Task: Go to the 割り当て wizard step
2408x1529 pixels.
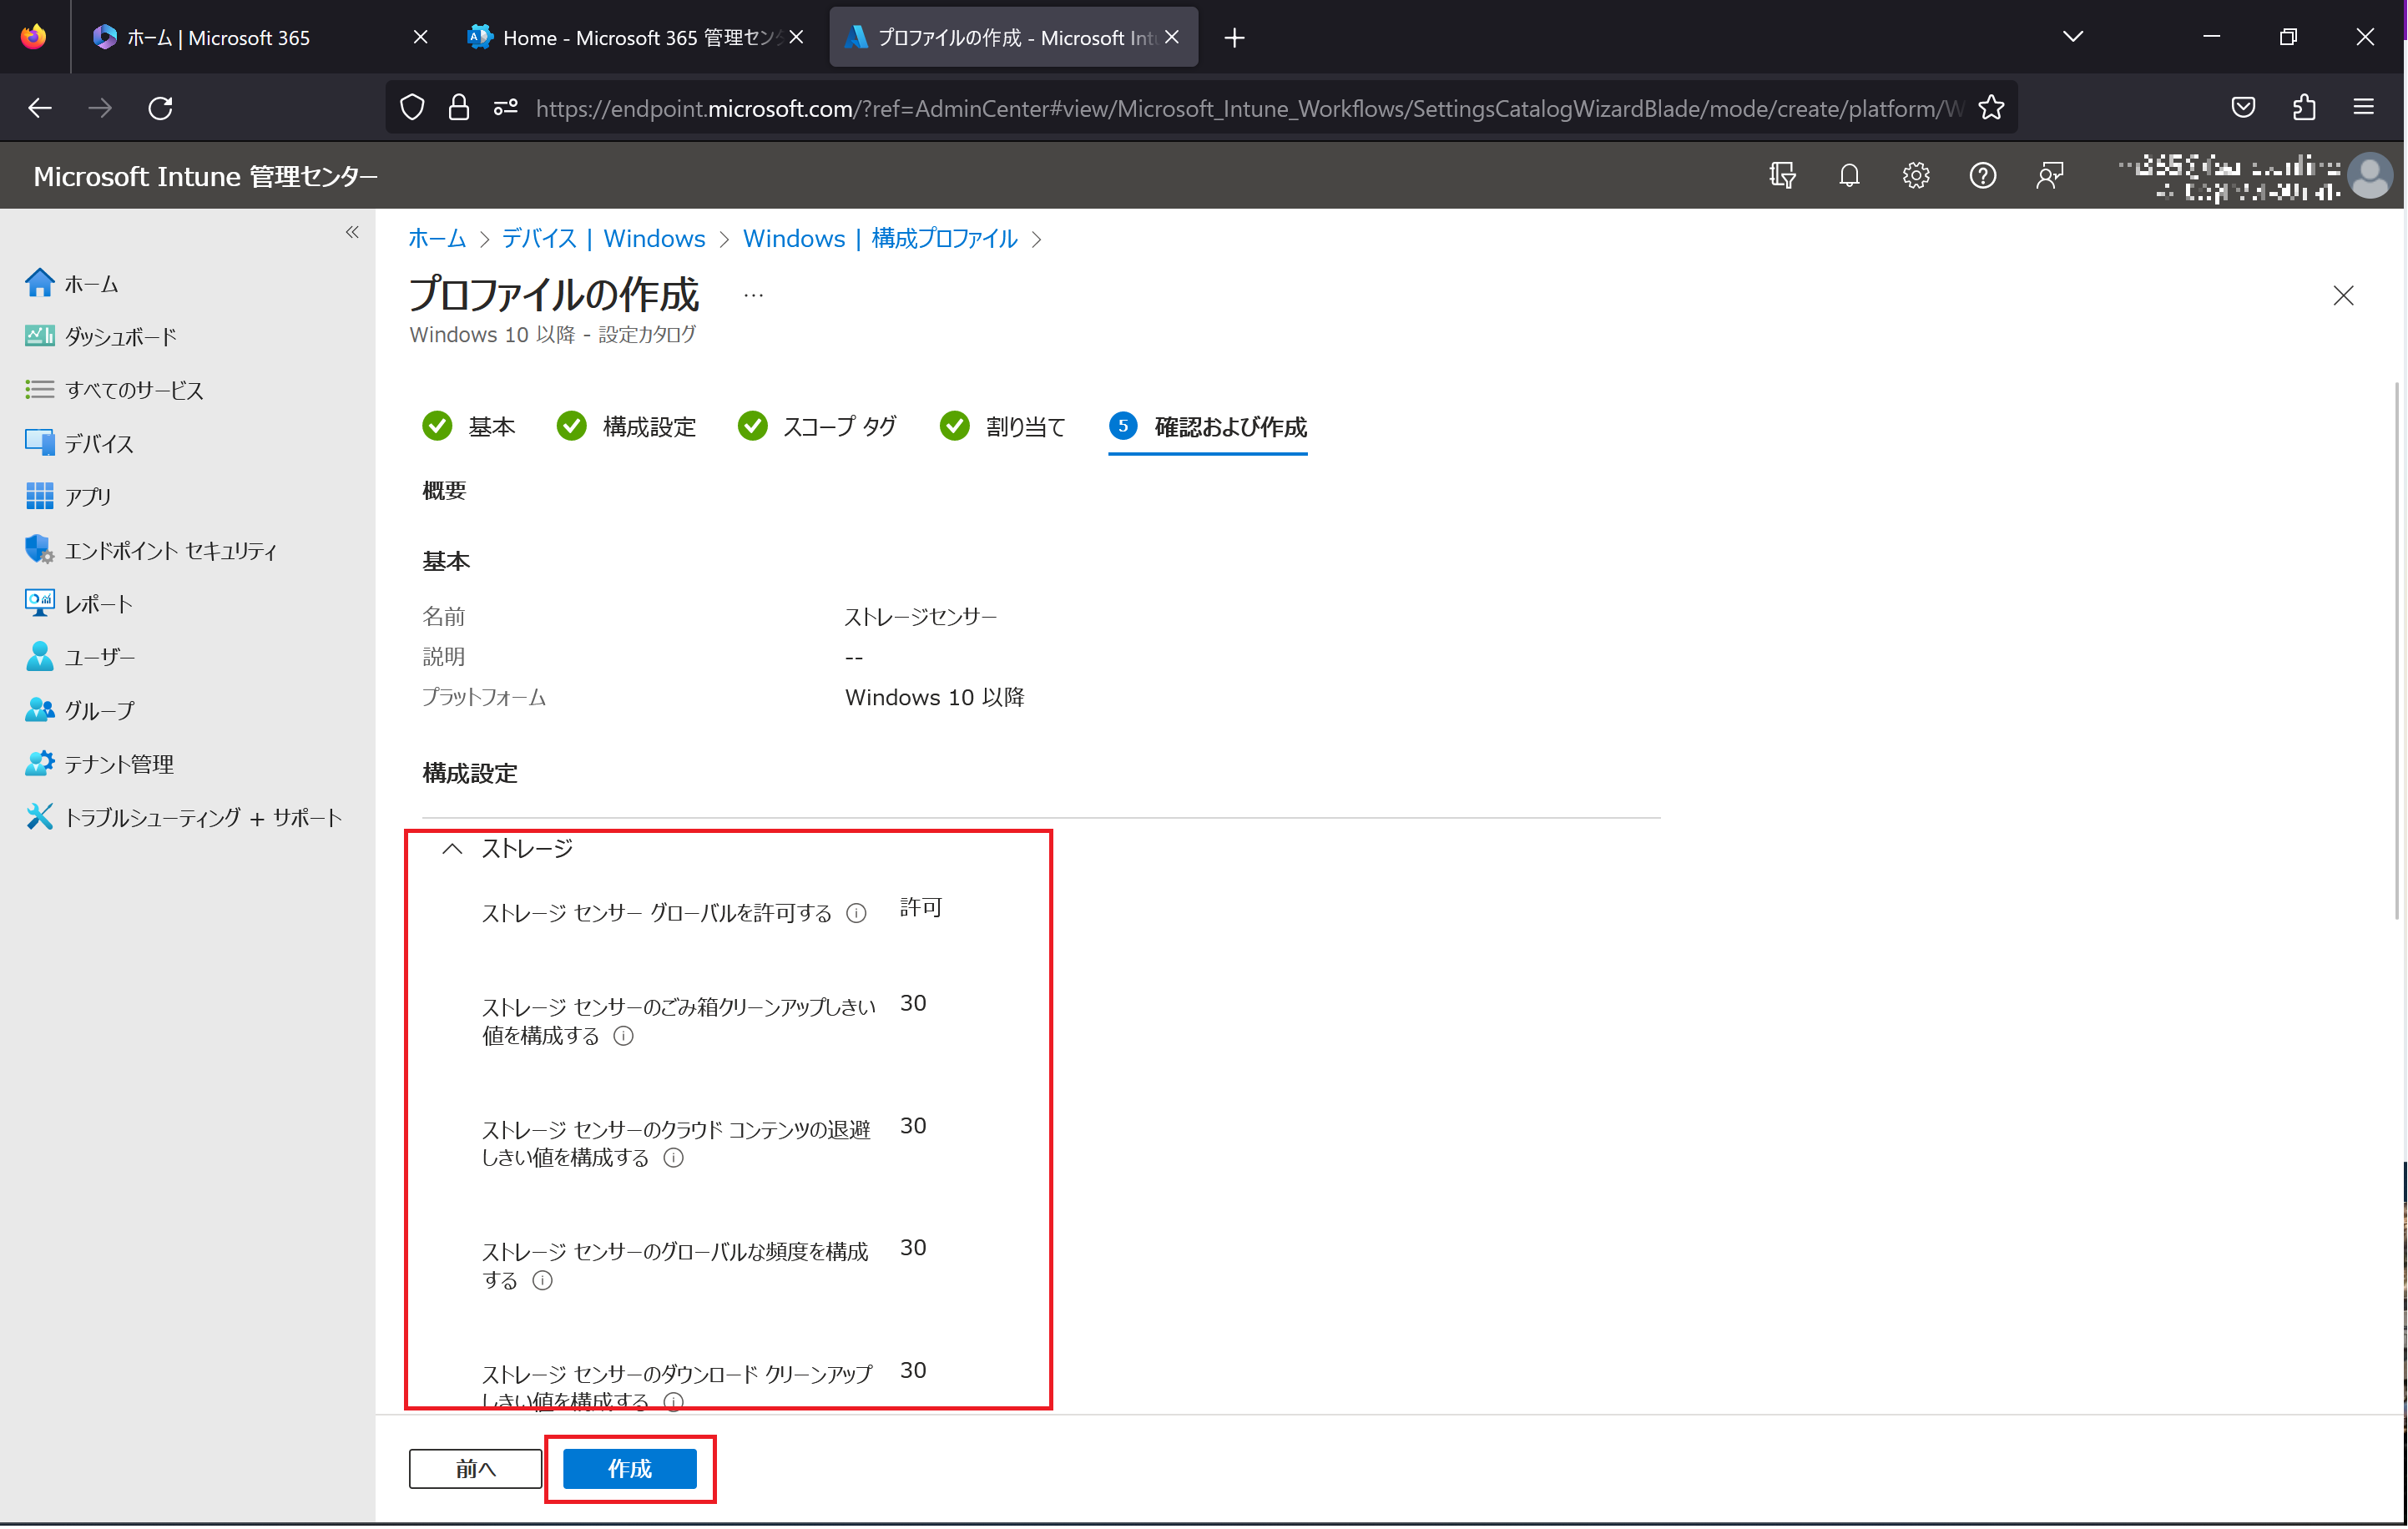Action: (1002, 427)
